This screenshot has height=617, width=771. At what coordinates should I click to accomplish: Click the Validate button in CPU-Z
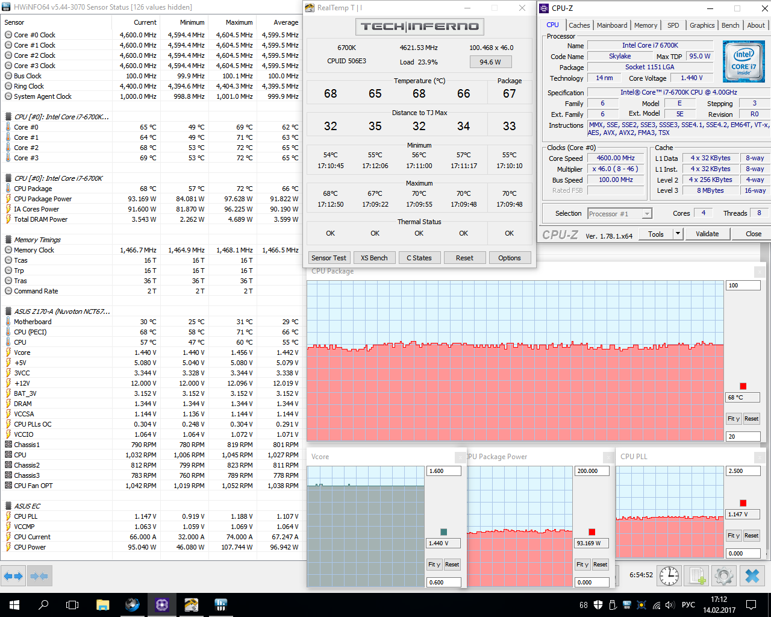click(x=707, y=234)
